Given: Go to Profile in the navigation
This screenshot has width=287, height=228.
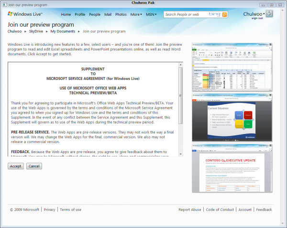Looking at the screenshot, I should pyautogui.click(x=80, y=14).
